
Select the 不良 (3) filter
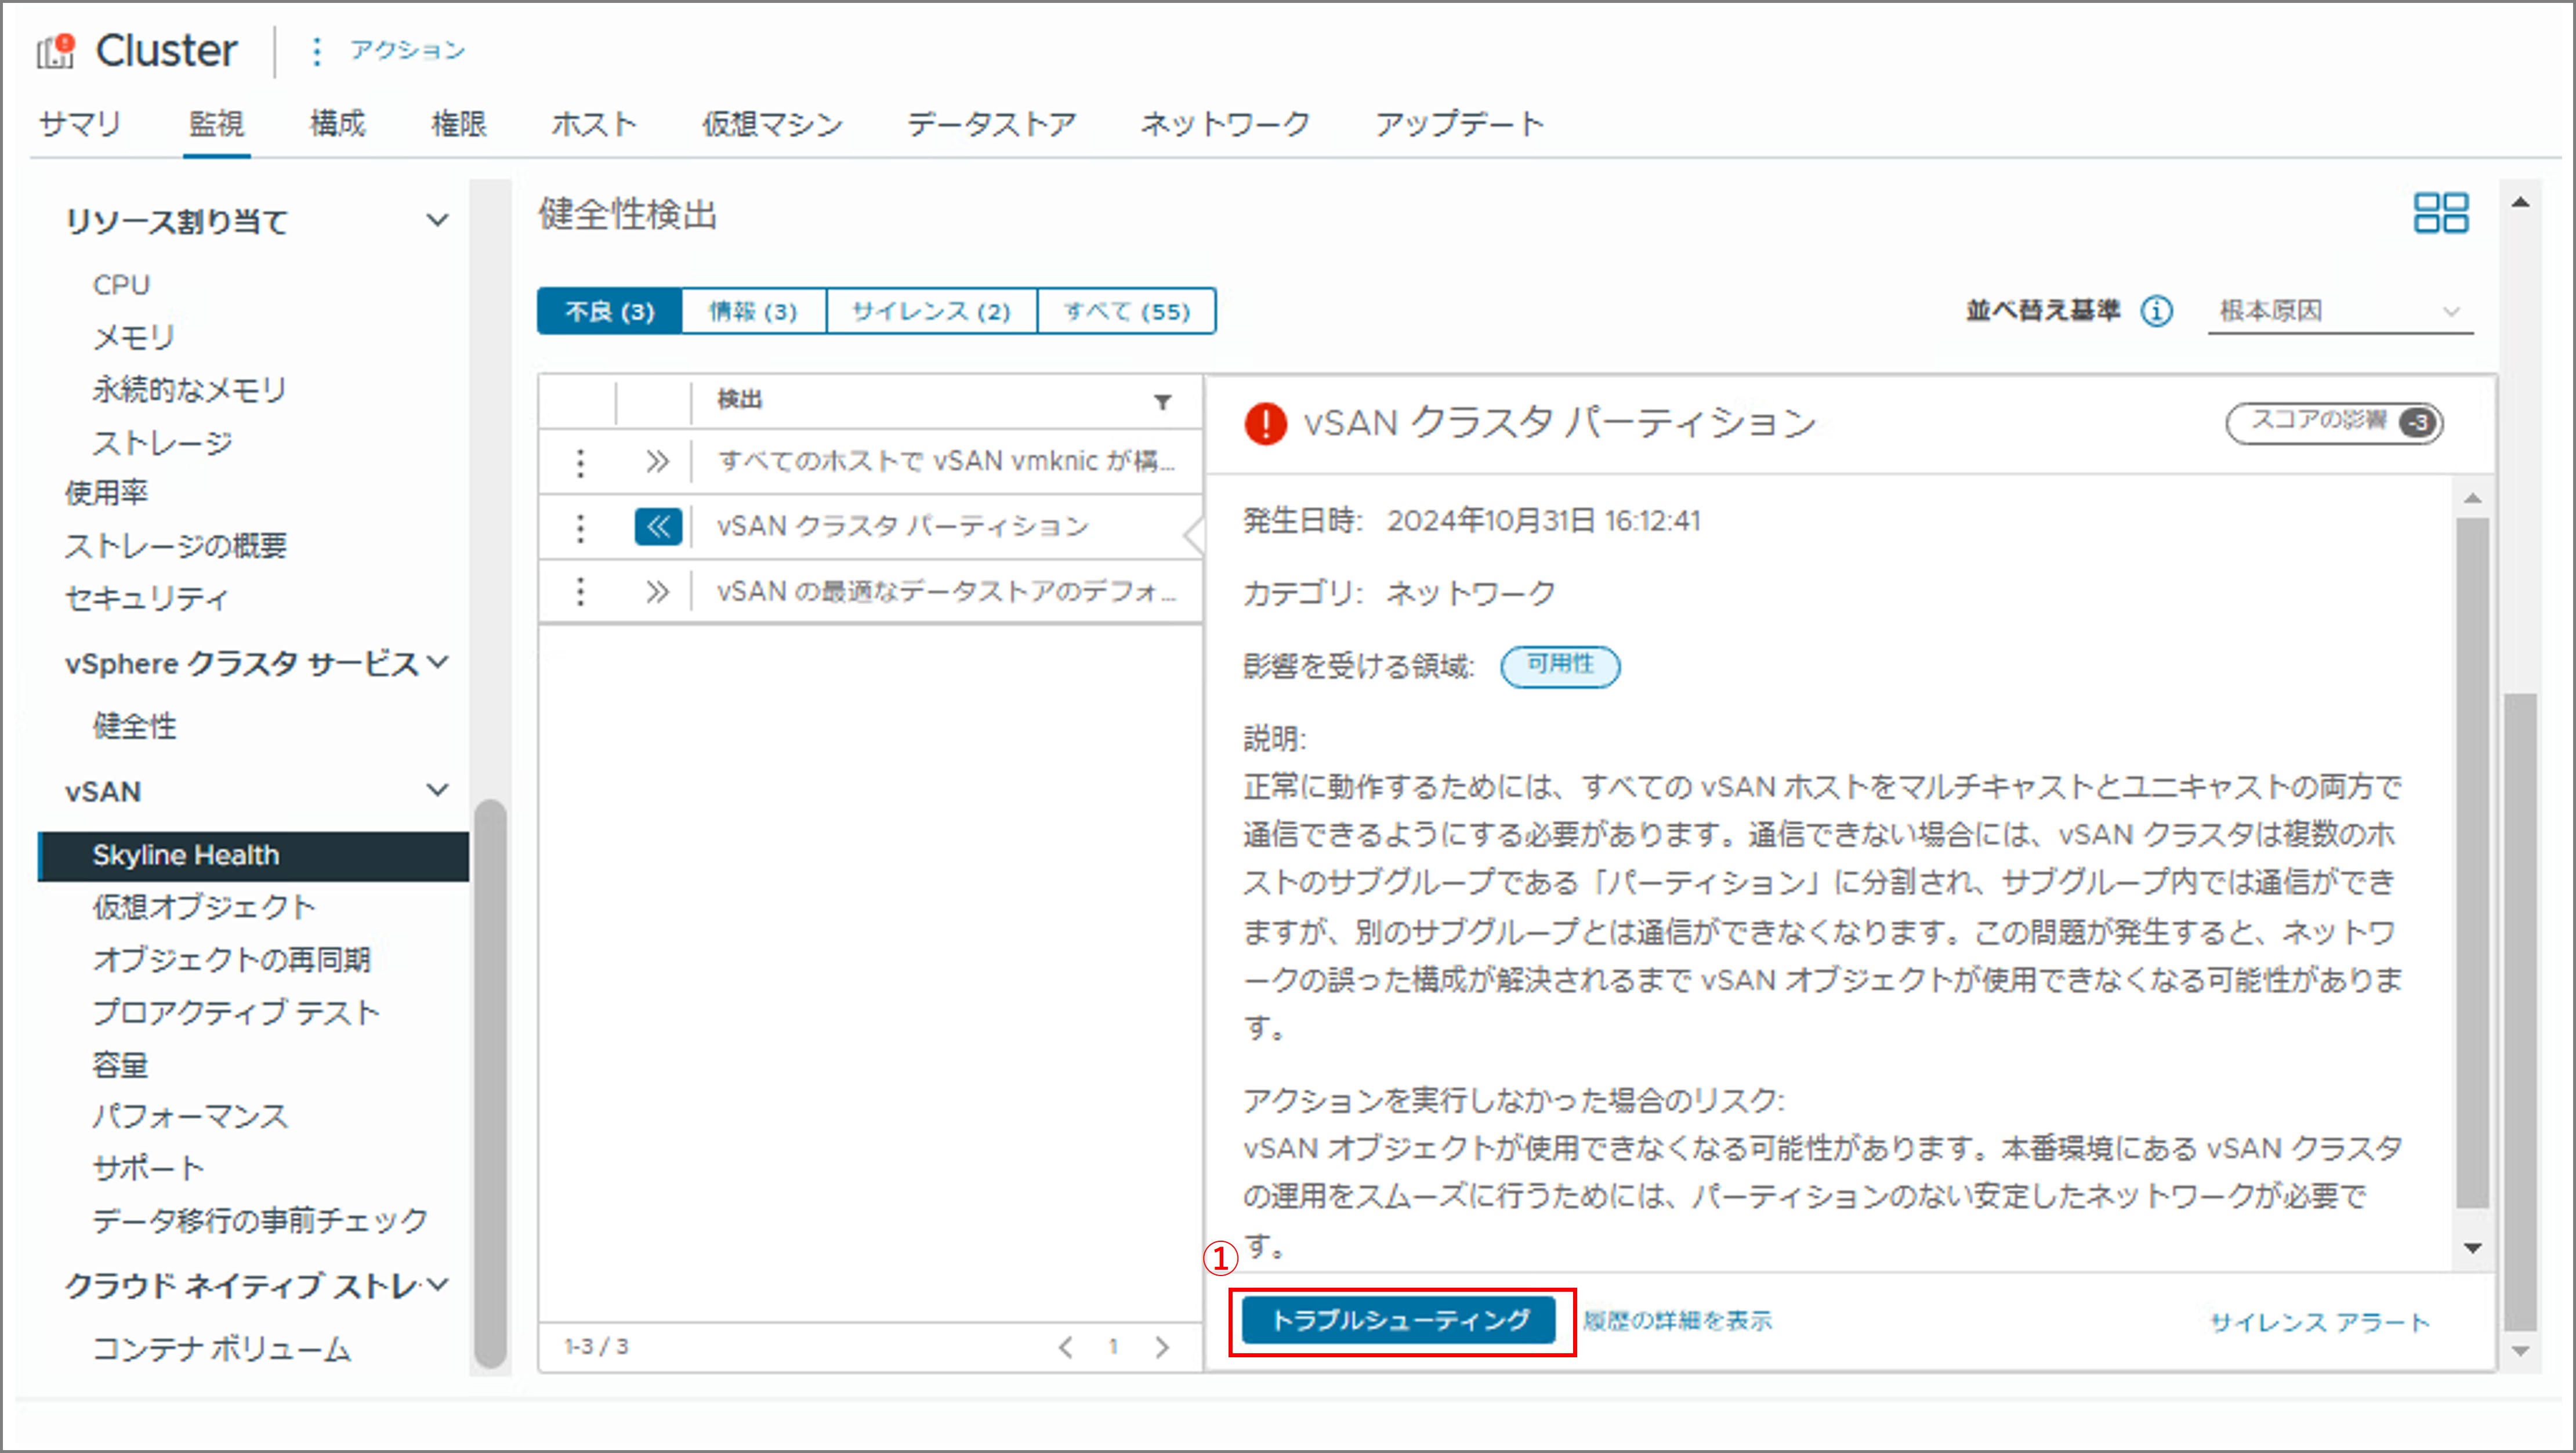point(609,311)
